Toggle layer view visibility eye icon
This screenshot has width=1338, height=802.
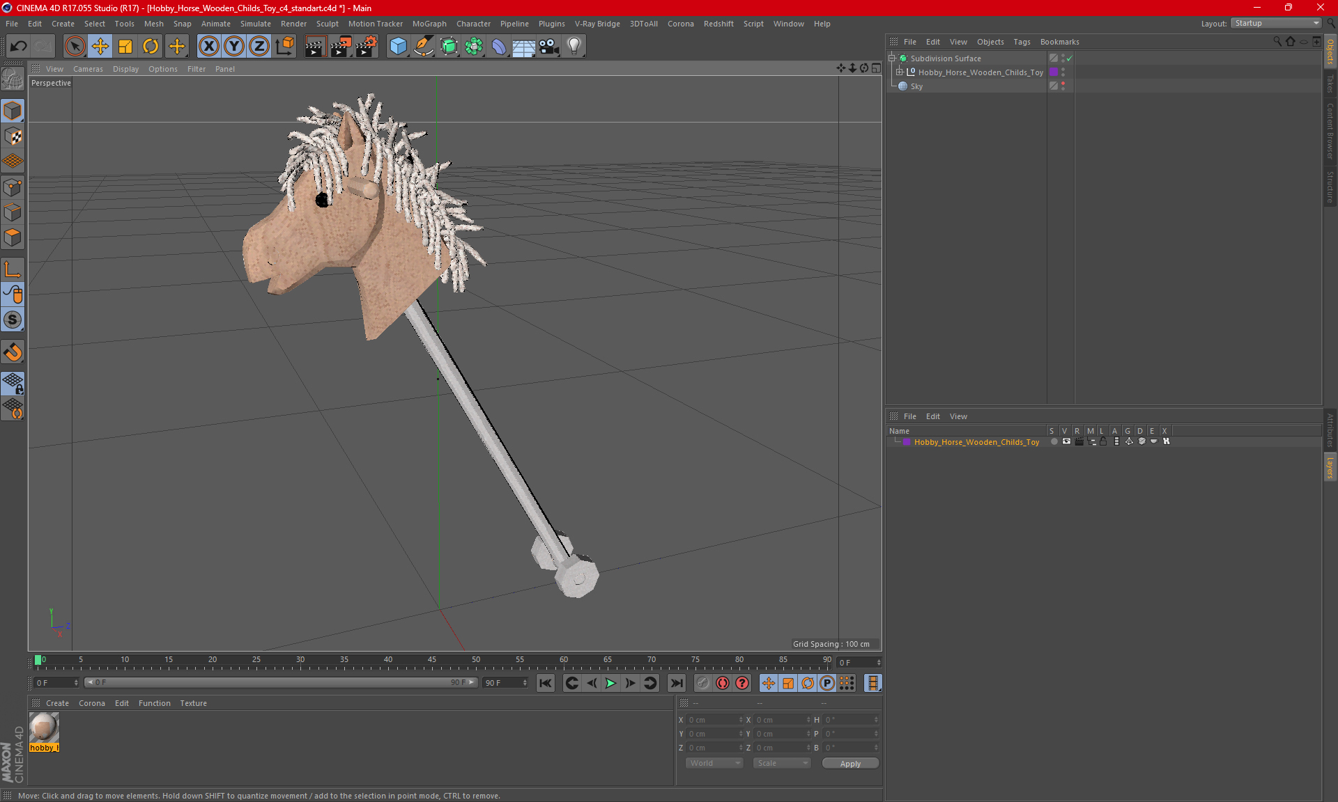coord(1066,441)
